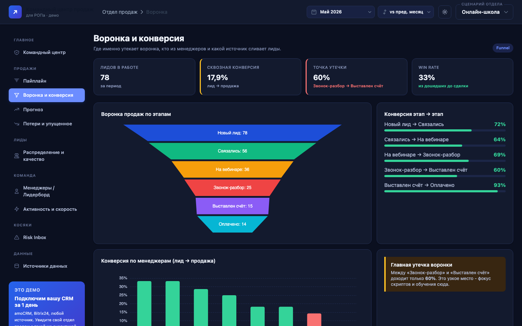The height and width of the screenshot is (326, 522).
Task: Click the 93% conversion value
Action: (500, 185)
